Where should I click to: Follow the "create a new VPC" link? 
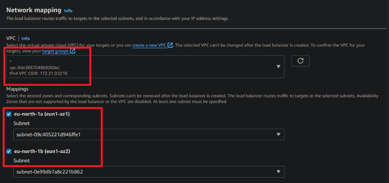(x=149, y=45)
